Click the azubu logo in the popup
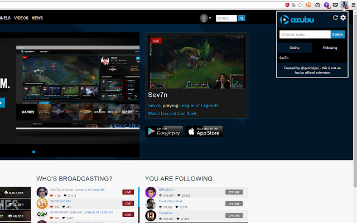Image resolution: width=357 pixels, height=223 pixels. pos(297,20)
